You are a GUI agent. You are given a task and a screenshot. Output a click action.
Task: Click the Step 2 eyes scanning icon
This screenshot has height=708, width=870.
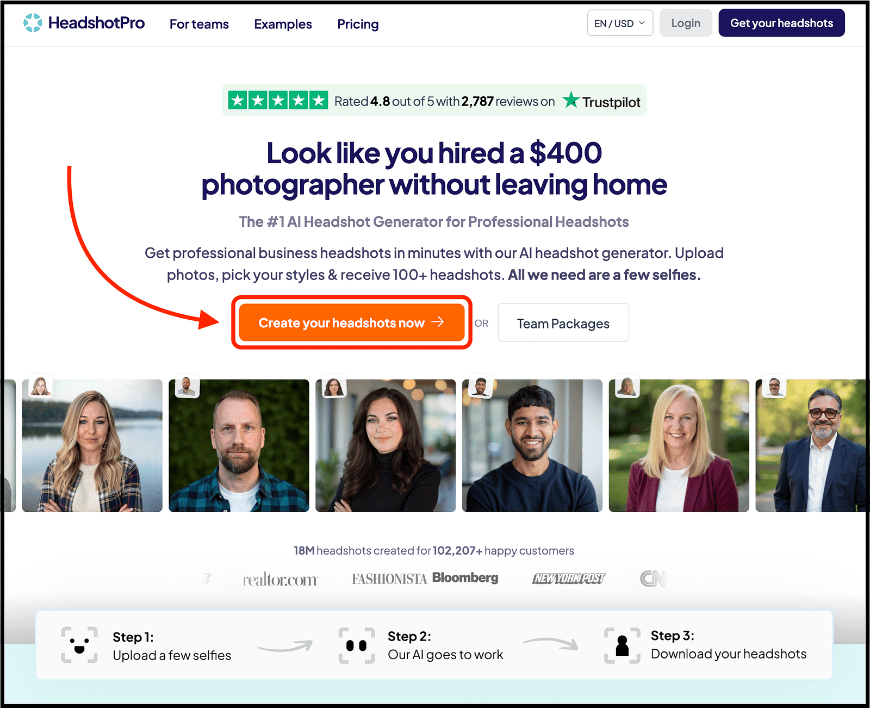coord(357,645)
